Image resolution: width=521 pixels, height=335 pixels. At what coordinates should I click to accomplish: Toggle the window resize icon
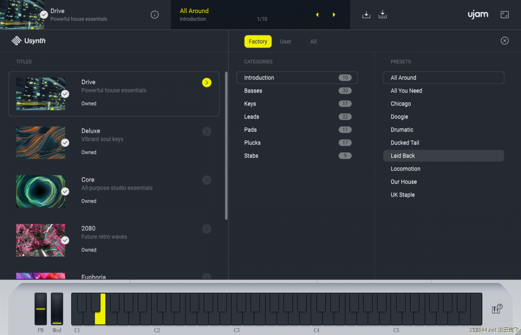pyautogui.click(x=505, y=15)
